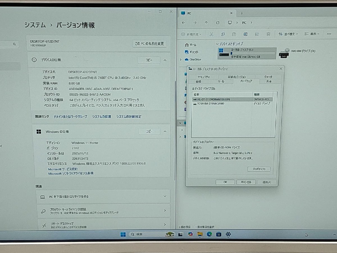337x253 pixels.
Task: Go back in File Explorer
Action: point(183,23)
